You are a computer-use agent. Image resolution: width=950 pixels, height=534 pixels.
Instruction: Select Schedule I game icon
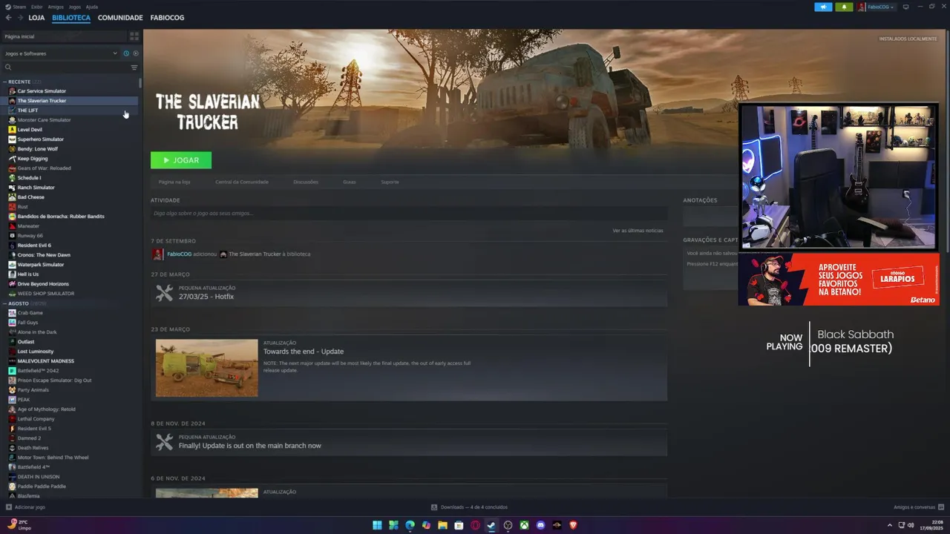click(12, 178)
